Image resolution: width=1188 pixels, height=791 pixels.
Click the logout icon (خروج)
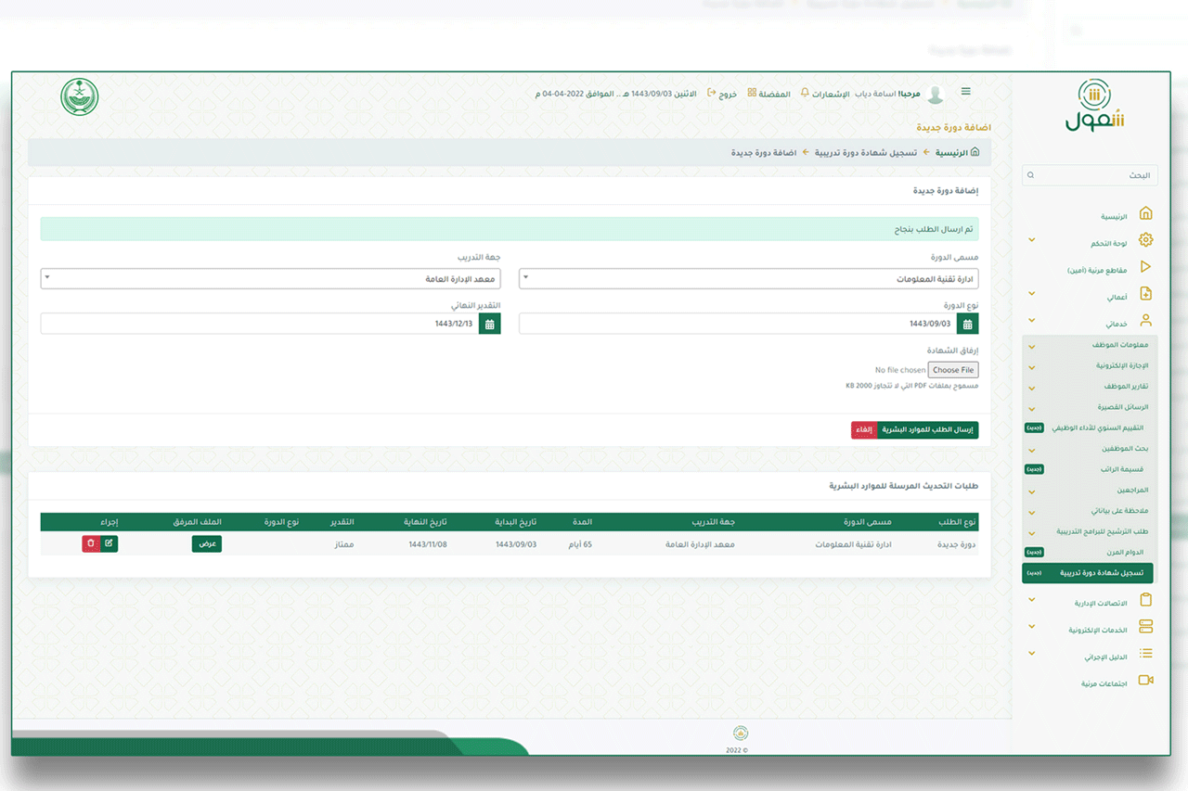(x=711, y=93)
